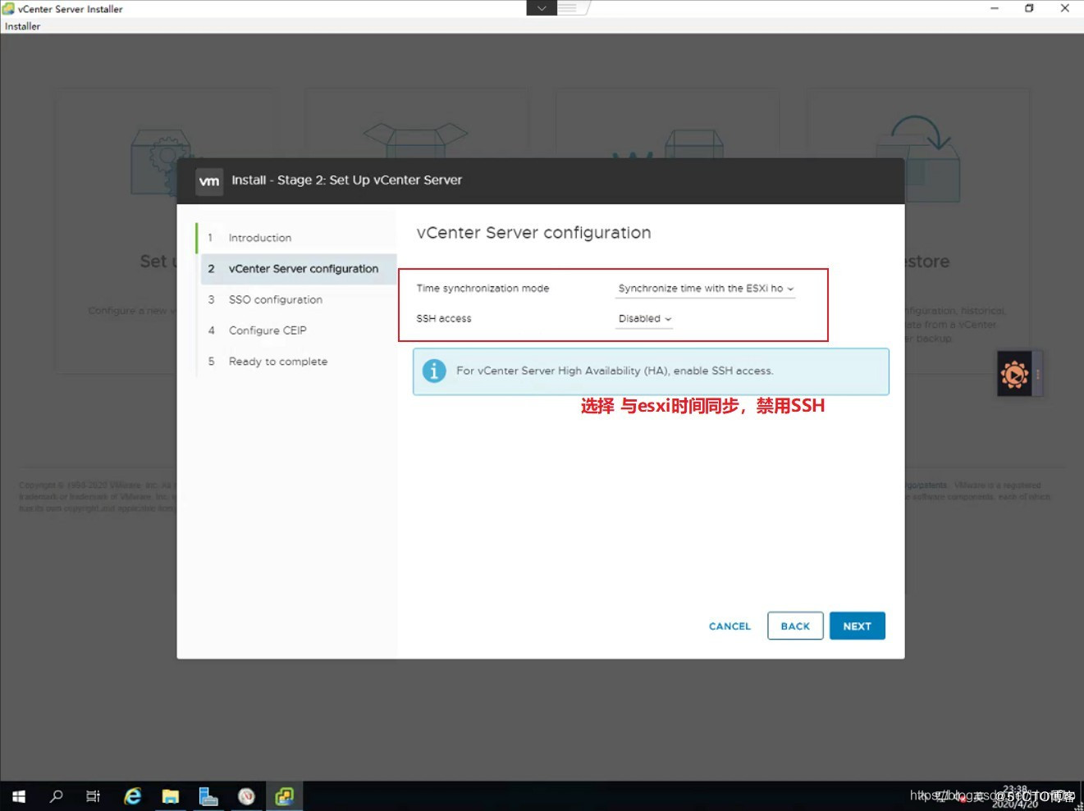
Task: Click the vCenter Server Installer taskbar icon
Action: click(285, 795)
